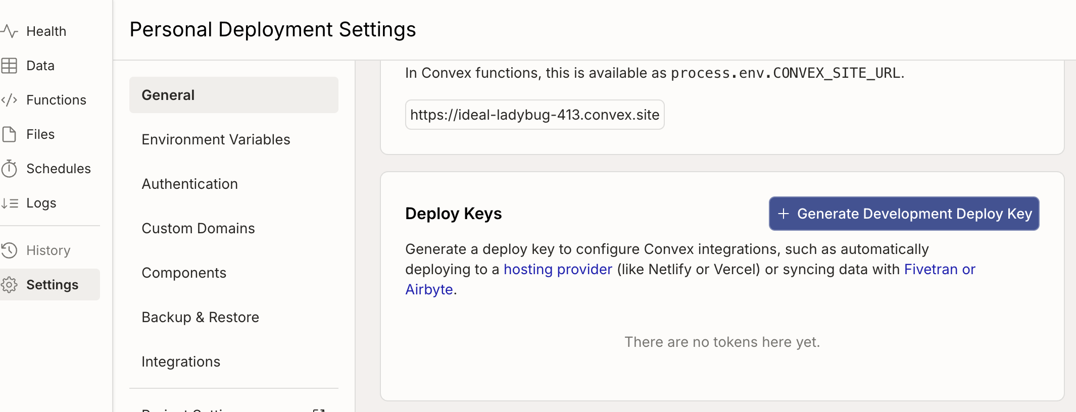Click the Settings gear icon in sidebar

pos(10,285)
